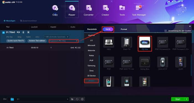
Task: Toggle the 01.Title0 source checkbox
Action: pos(4,32)
